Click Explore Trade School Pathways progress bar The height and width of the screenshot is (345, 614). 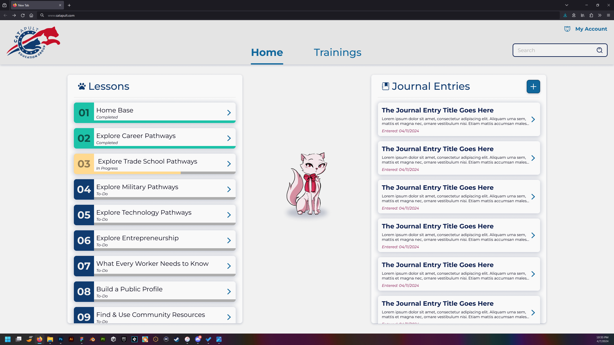(155, 173)
